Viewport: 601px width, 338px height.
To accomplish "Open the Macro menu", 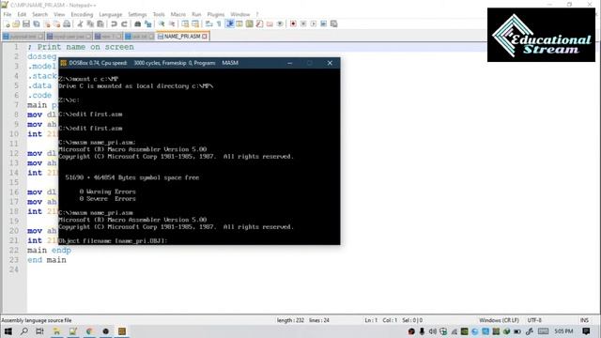I will point(177,14).
